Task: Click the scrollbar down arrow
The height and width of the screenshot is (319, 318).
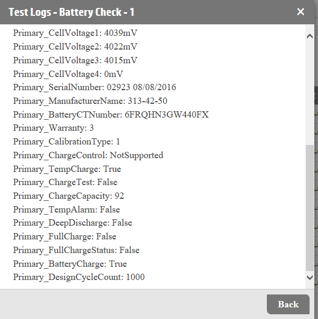Action: 310,277
